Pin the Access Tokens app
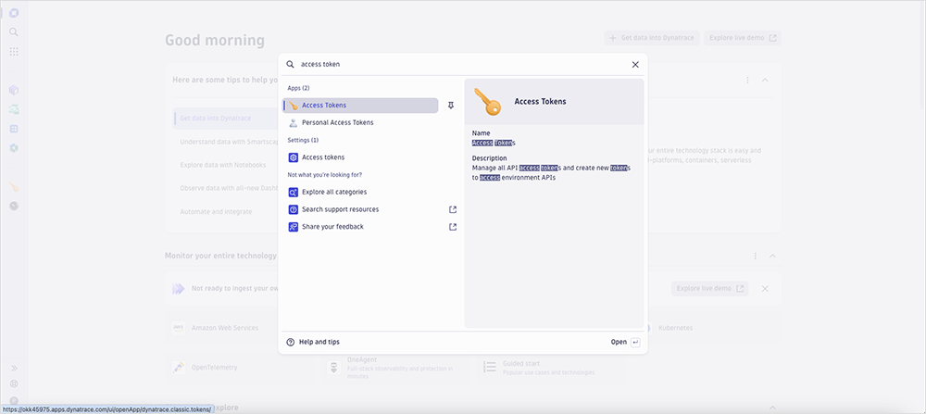Viewport: 926px width, 414px height. coord(451,106)
